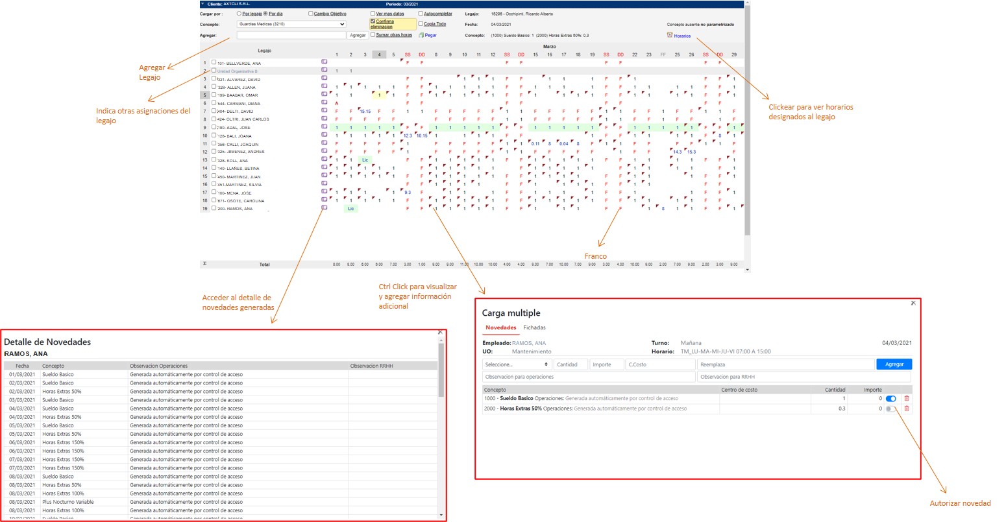The image size is (1006, 522).
Task: Open novelty detail icon for RAMOS, ANA
Action: 325,208
